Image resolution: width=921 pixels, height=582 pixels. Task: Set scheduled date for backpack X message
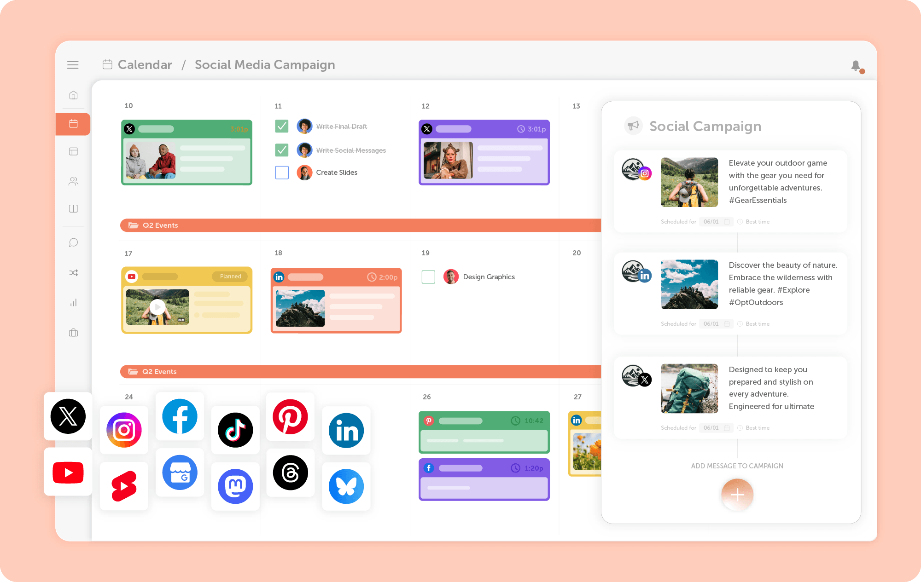716,428
